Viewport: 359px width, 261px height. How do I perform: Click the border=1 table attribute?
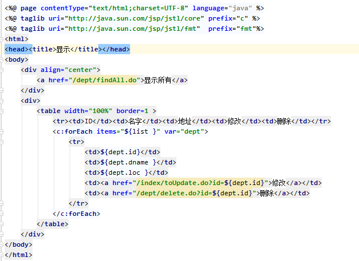(132, 111)
